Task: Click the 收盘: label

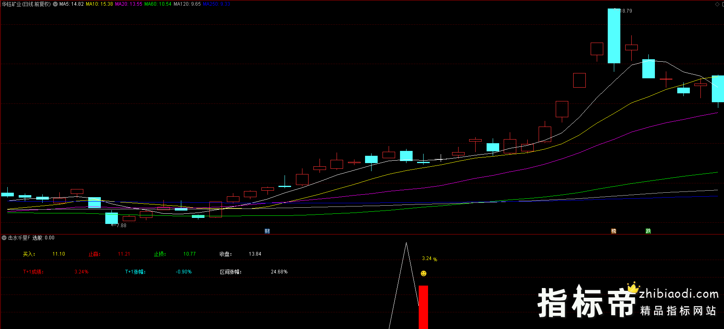Action: pos(226,254)
